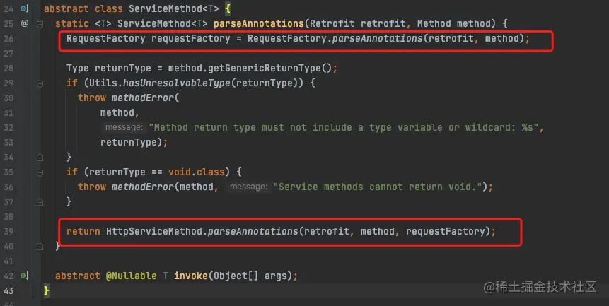Image resolution: width=609 pixels, height=306 pixels.
Task: Click the closing brace on line 43
Action: [x=46, y=290]
